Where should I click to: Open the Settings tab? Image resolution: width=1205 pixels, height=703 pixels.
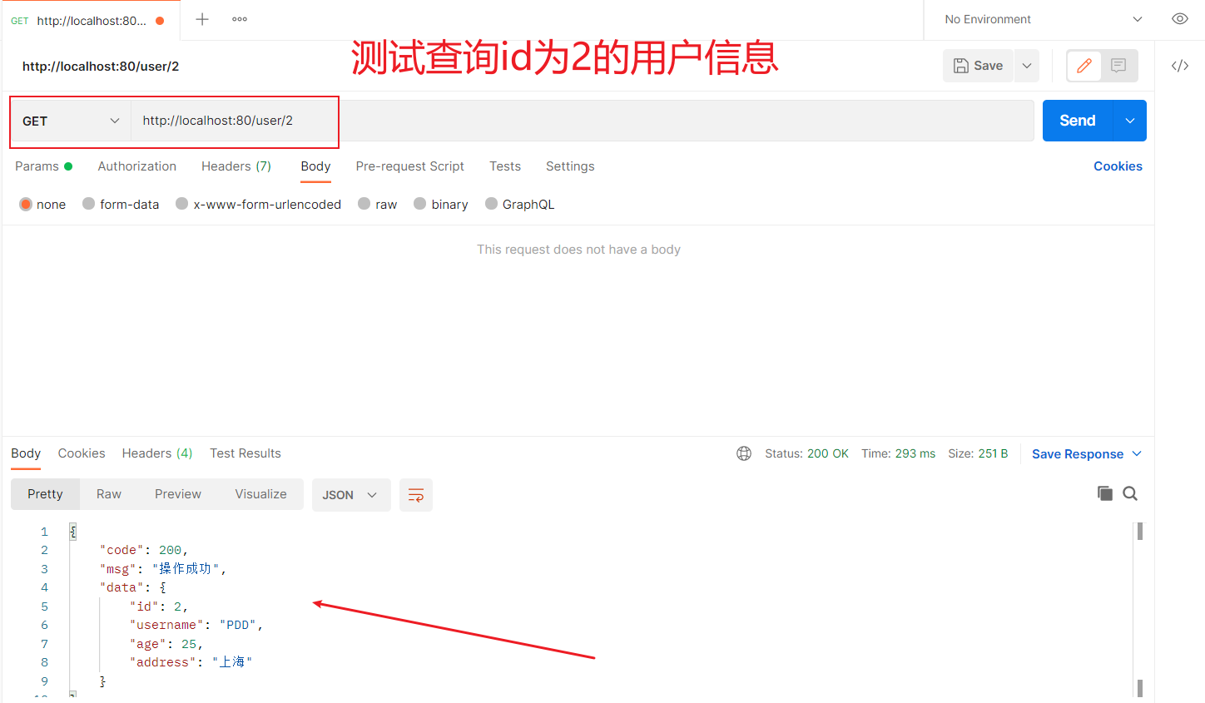pyautogui.click(x=570, y=166)
